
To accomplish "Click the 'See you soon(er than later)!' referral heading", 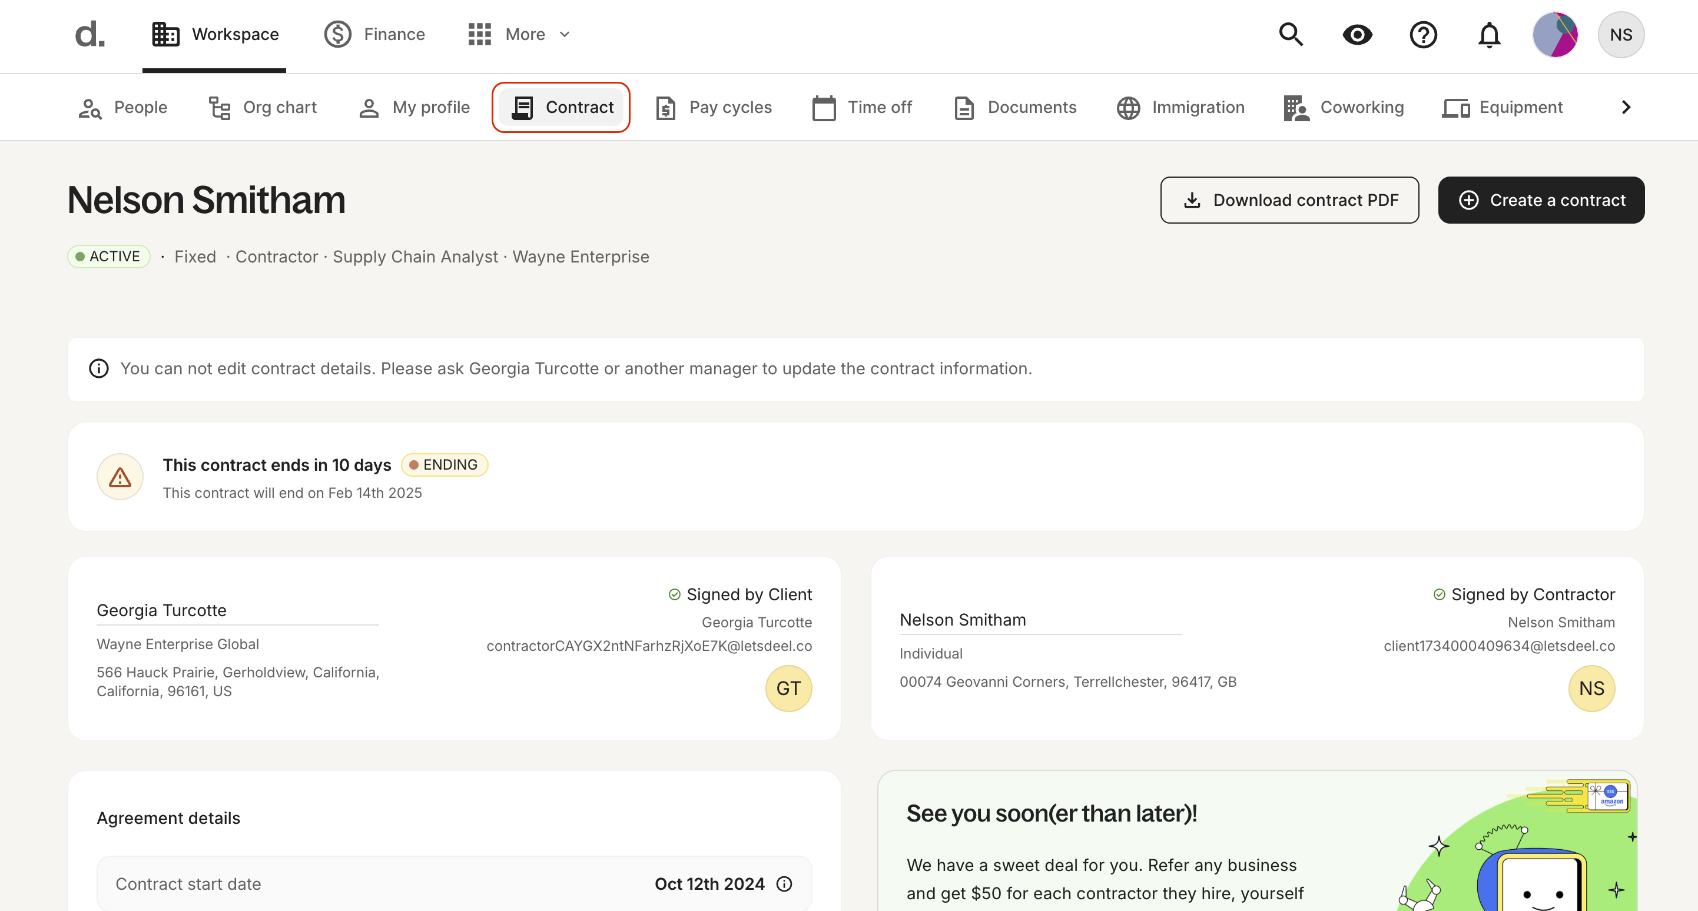I will [x=1052, y=814].
